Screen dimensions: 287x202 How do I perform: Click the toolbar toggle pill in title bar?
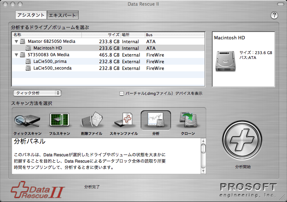pos(280,4)
